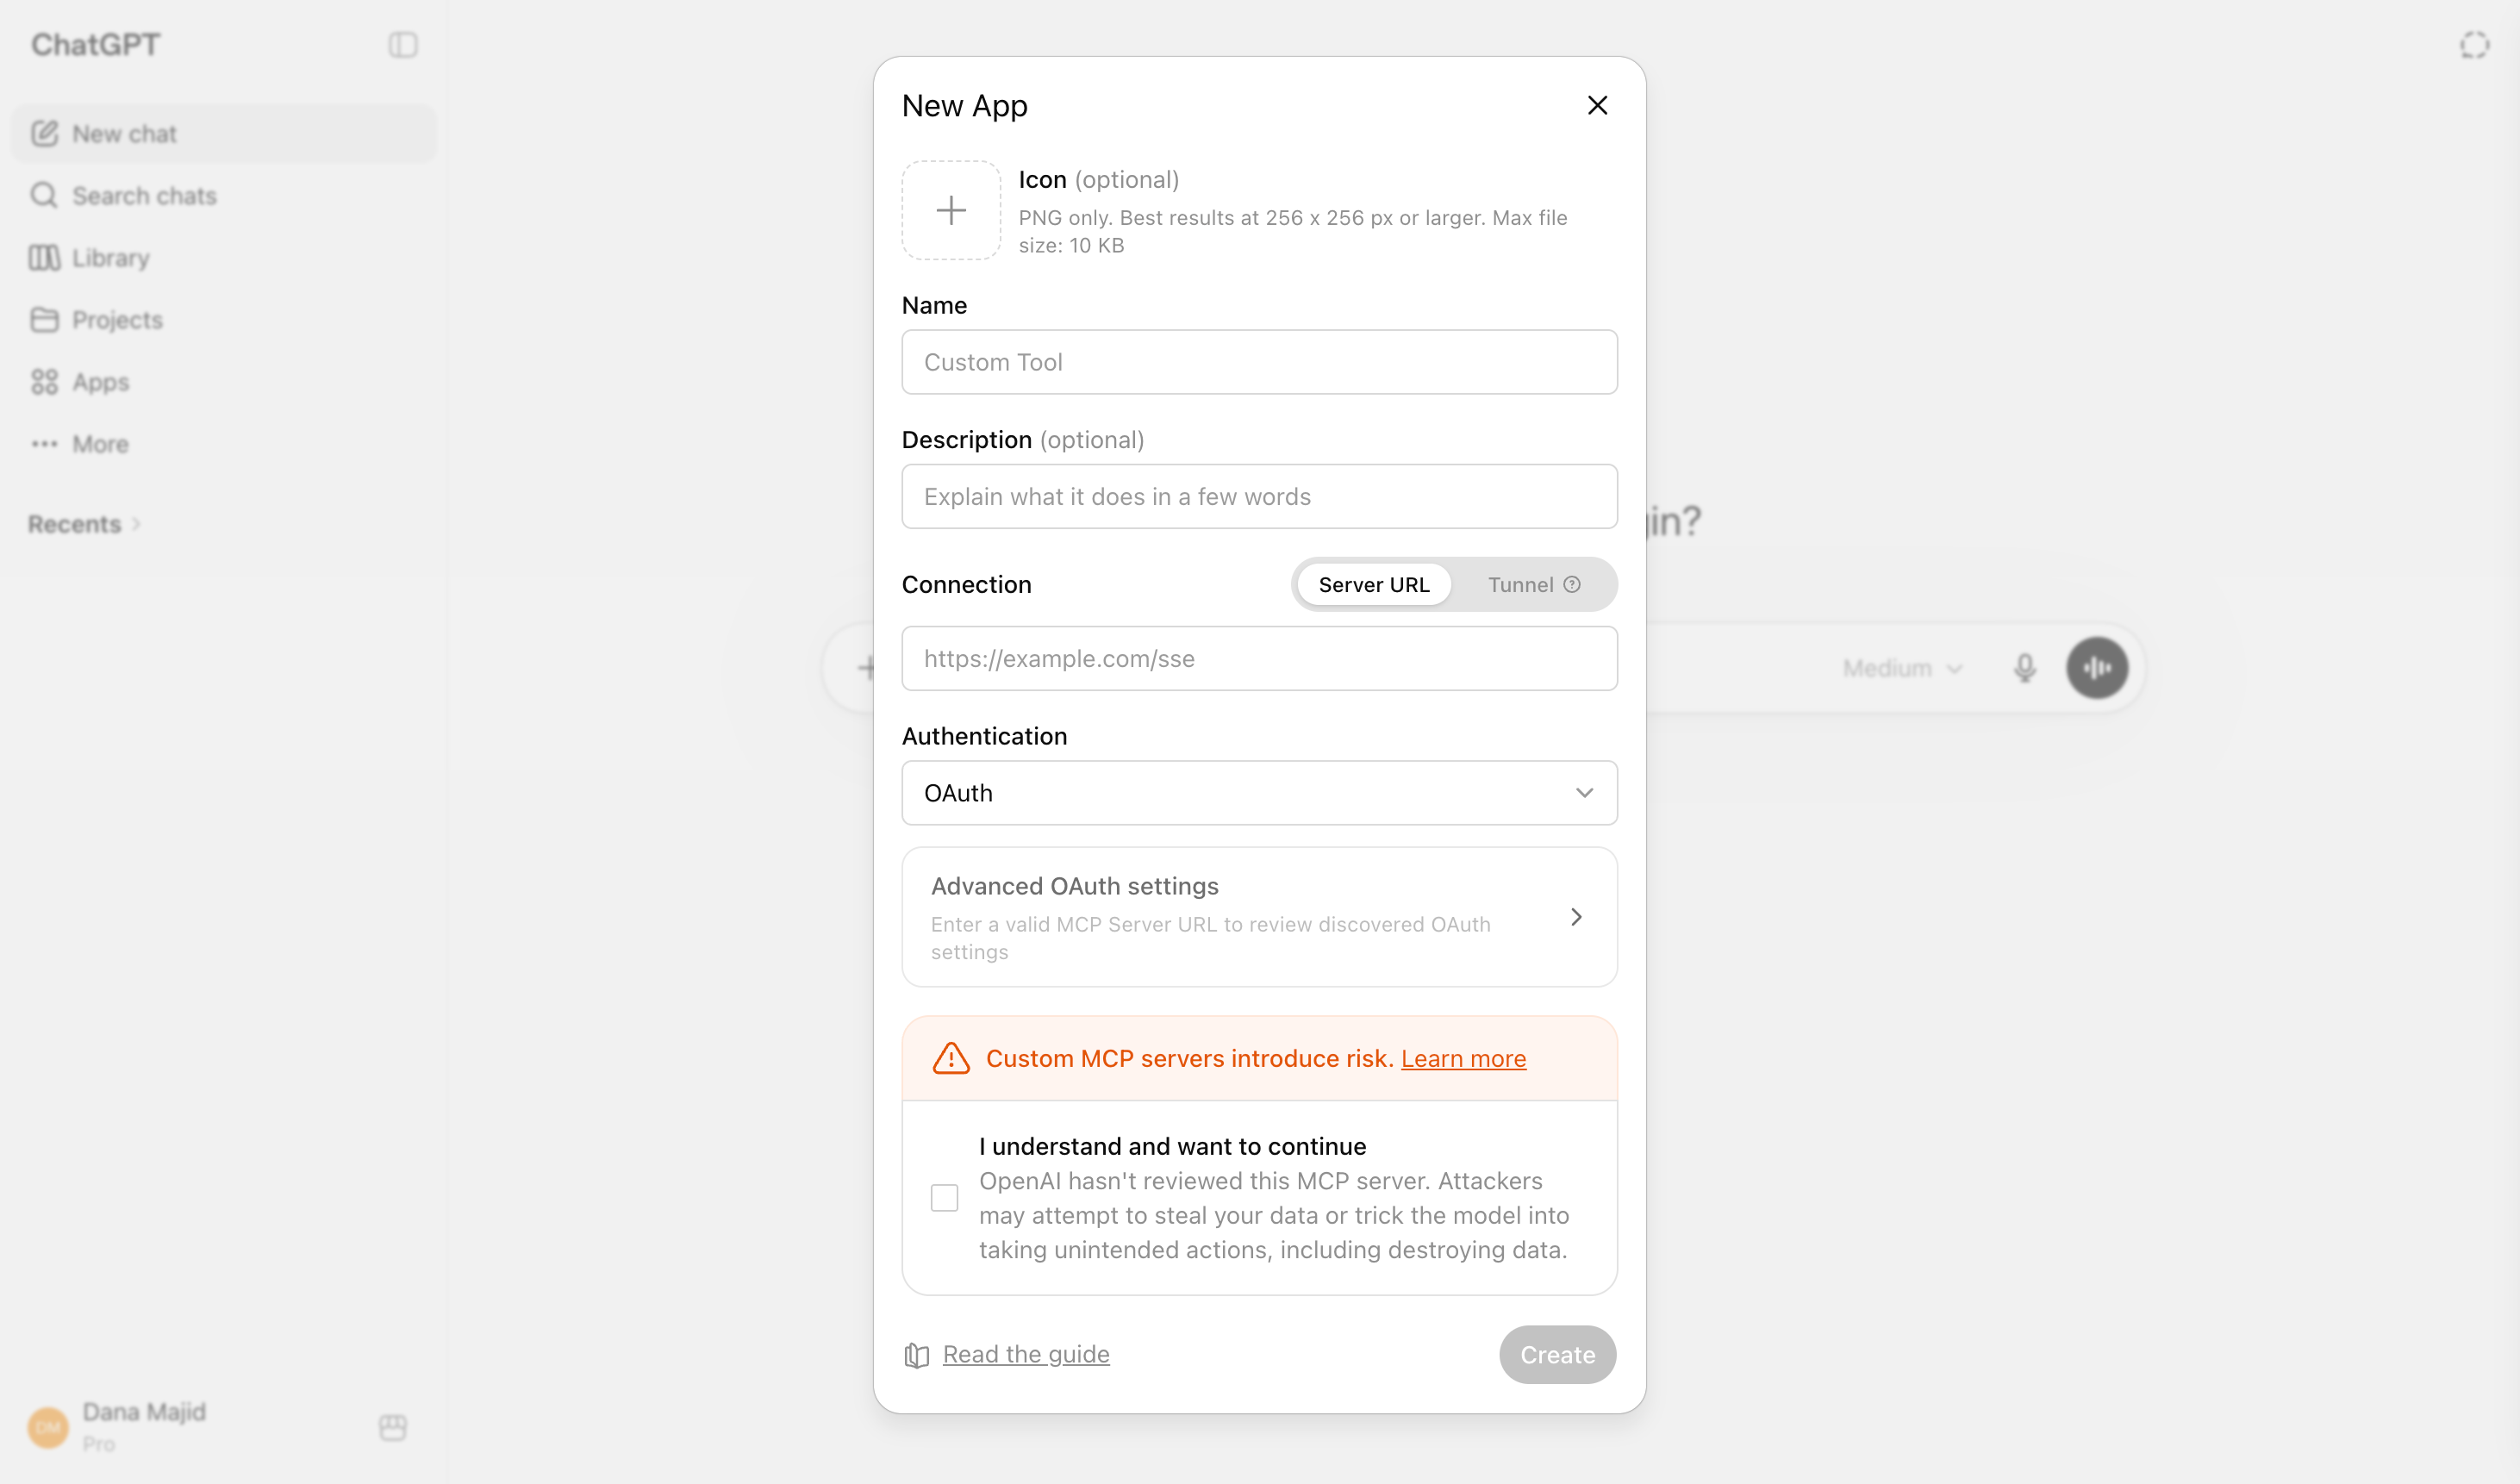
Task: Check I understand and want to continue
Action: click(x=944, y=1198)
